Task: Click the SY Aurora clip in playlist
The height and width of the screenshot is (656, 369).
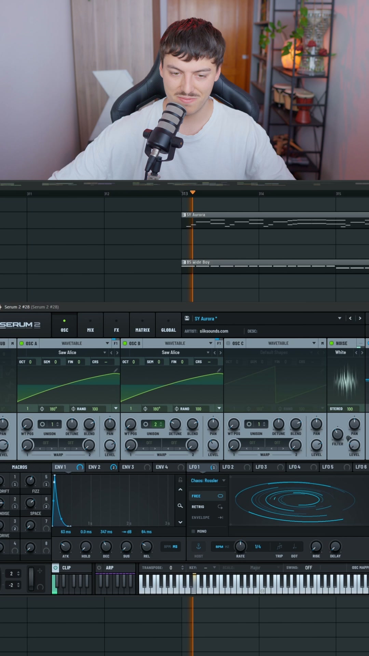Action: (275, 221)
